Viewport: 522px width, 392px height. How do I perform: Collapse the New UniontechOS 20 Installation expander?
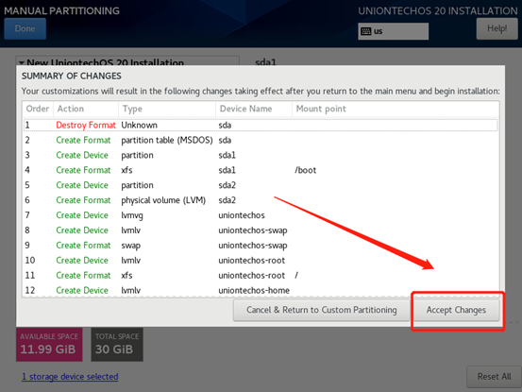click(22, 62)
